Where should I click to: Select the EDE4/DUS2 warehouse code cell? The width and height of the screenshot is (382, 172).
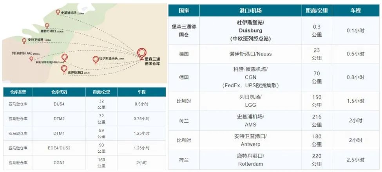(59, 148)
